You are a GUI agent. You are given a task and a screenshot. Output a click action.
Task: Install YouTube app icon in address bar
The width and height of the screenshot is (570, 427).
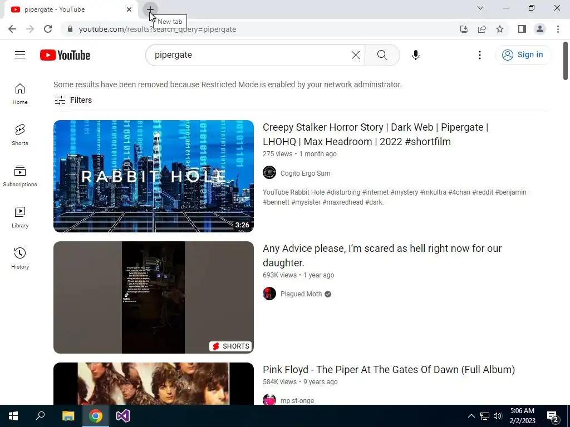[464, 29]
